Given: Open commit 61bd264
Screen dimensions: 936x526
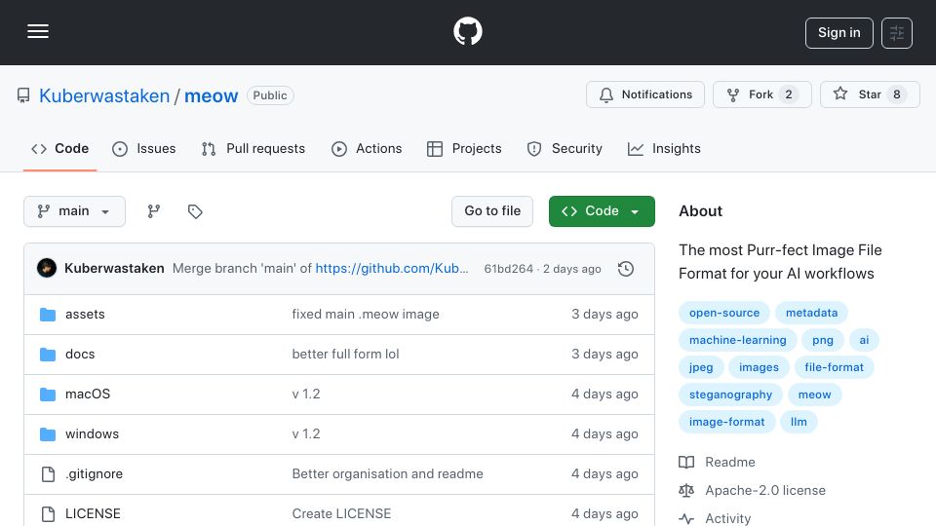Looking at the screenshot, I should 508,269.
